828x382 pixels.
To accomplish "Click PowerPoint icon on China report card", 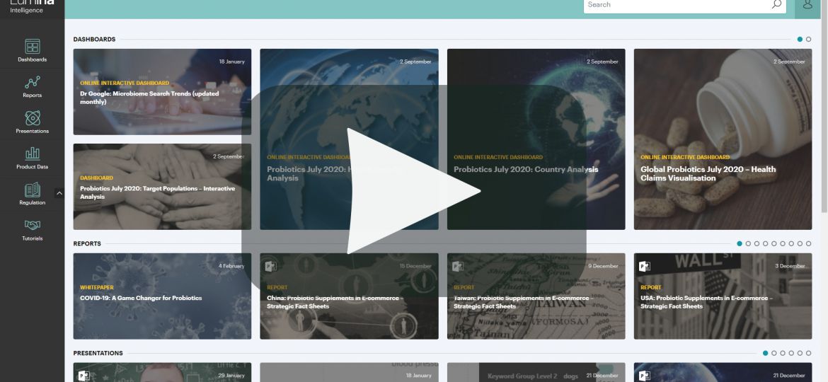I will coord(270,266).
